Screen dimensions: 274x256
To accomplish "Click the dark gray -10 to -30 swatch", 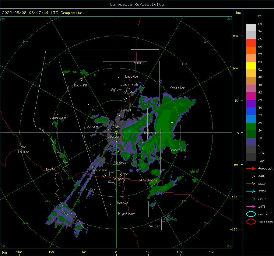I will click(251, 157).
